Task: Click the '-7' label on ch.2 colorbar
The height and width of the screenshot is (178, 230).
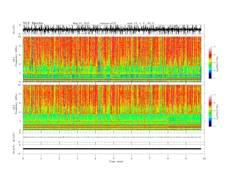Action: (x=214, y=127)
